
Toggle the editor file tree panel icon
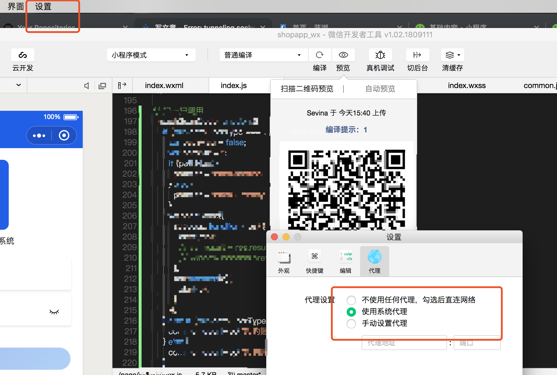pos(122,85)
